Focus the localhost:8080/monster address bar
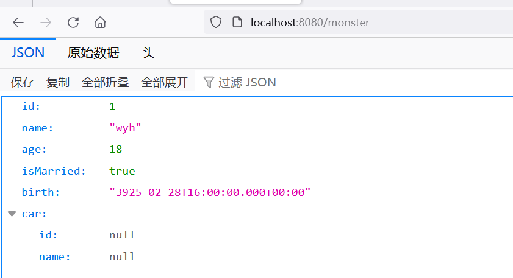 tap(358, 22)
